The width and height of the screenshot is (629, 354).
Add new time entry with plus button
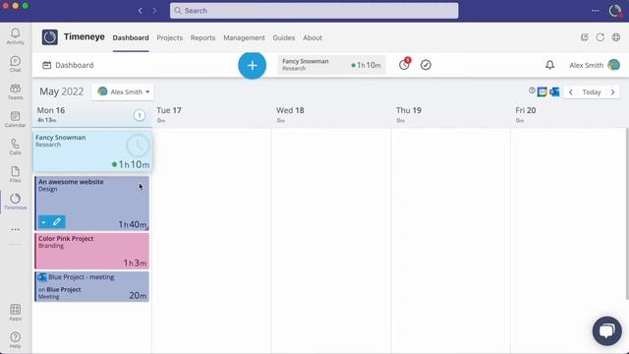pyautogui.click(x=252, y=65)
